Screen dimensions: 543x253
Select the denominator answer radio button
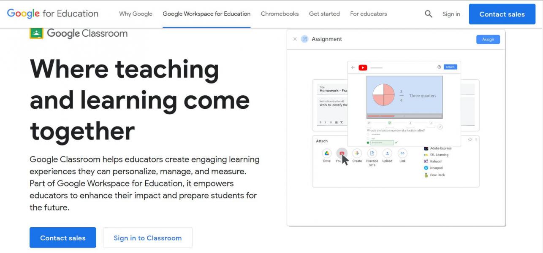coord(368,134)
